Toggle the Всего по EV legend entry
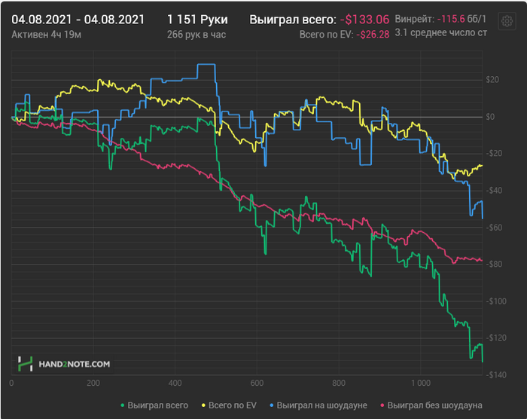 pos(229,405)
